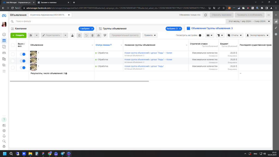Click the green "Создать" button
This screenshot has height=157, width=279.
pos(18,35)
